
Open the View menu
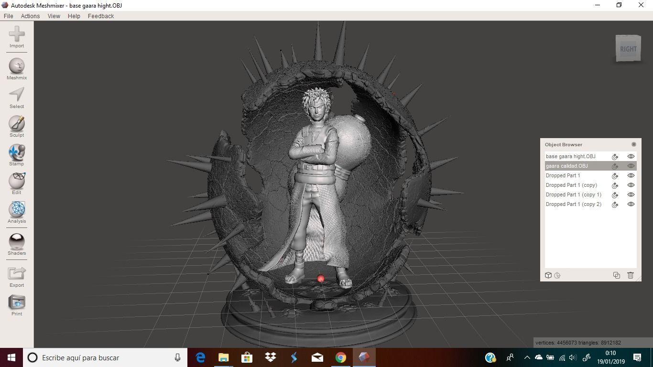(x=54, y=16)
